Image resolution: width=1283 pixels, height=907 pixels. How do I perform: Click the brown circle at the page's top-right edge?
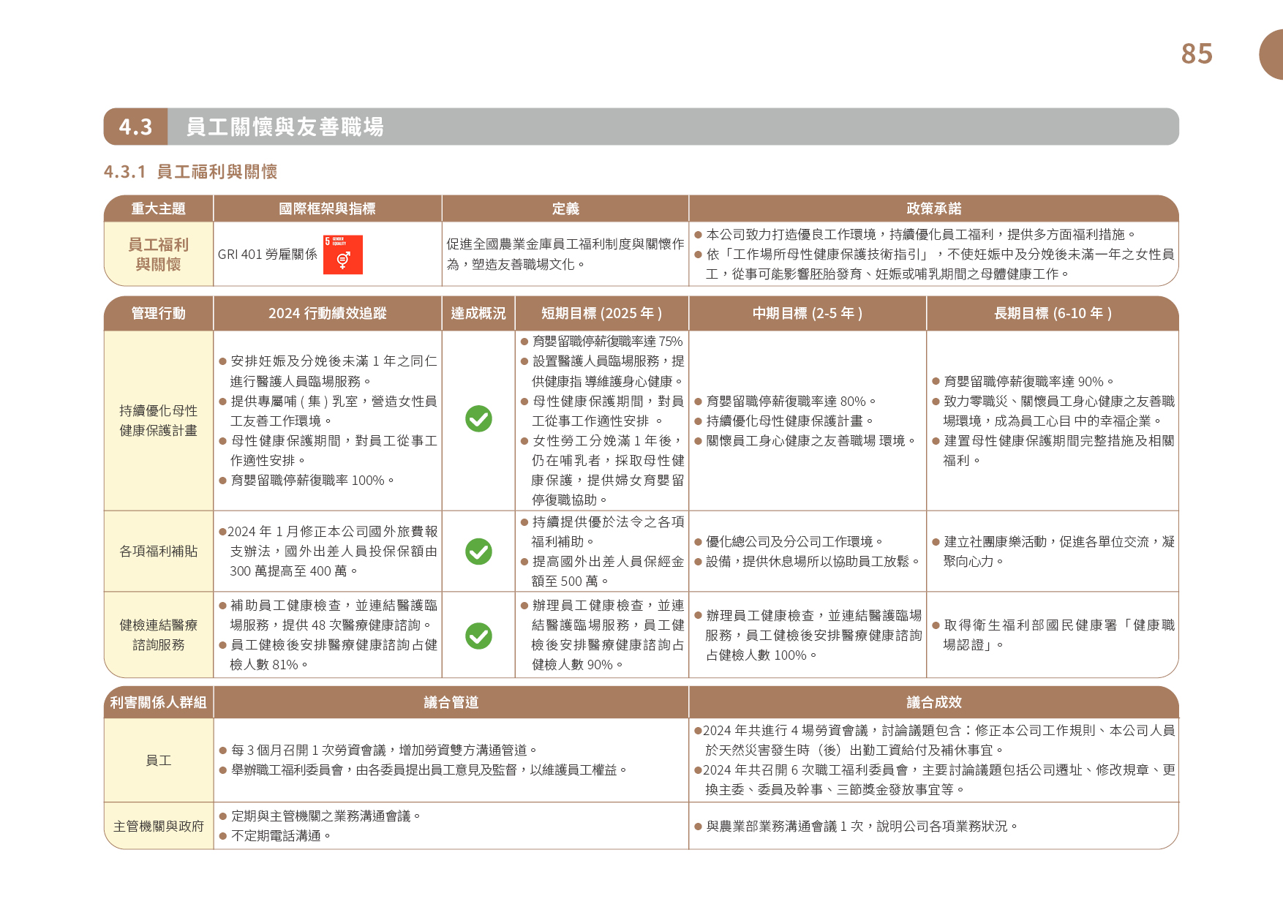click(x=1272, y=55)
